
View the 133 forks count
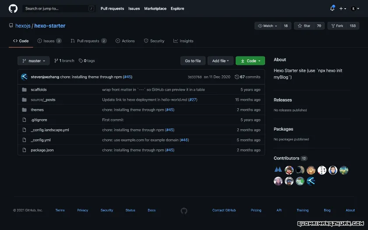coord(353,26)
